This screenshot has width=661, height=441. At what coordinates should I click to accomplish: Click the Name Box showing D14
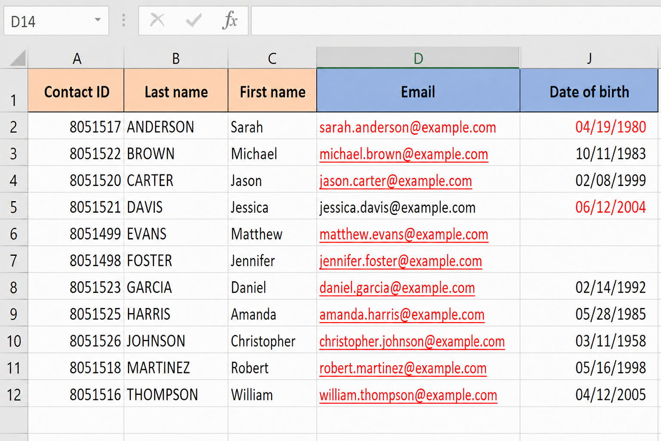[56, 21]
